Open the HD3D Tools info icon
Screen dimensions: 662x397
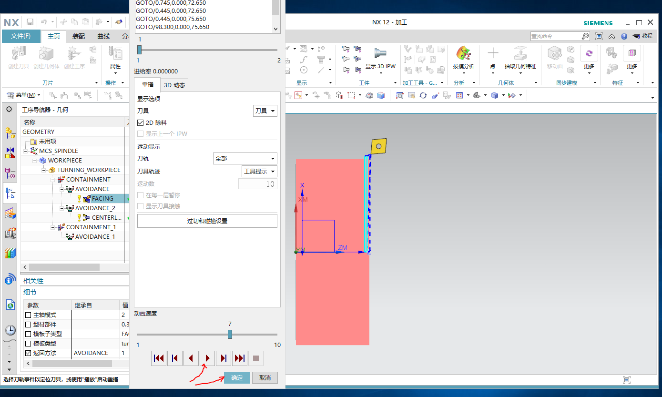[10, 280]
